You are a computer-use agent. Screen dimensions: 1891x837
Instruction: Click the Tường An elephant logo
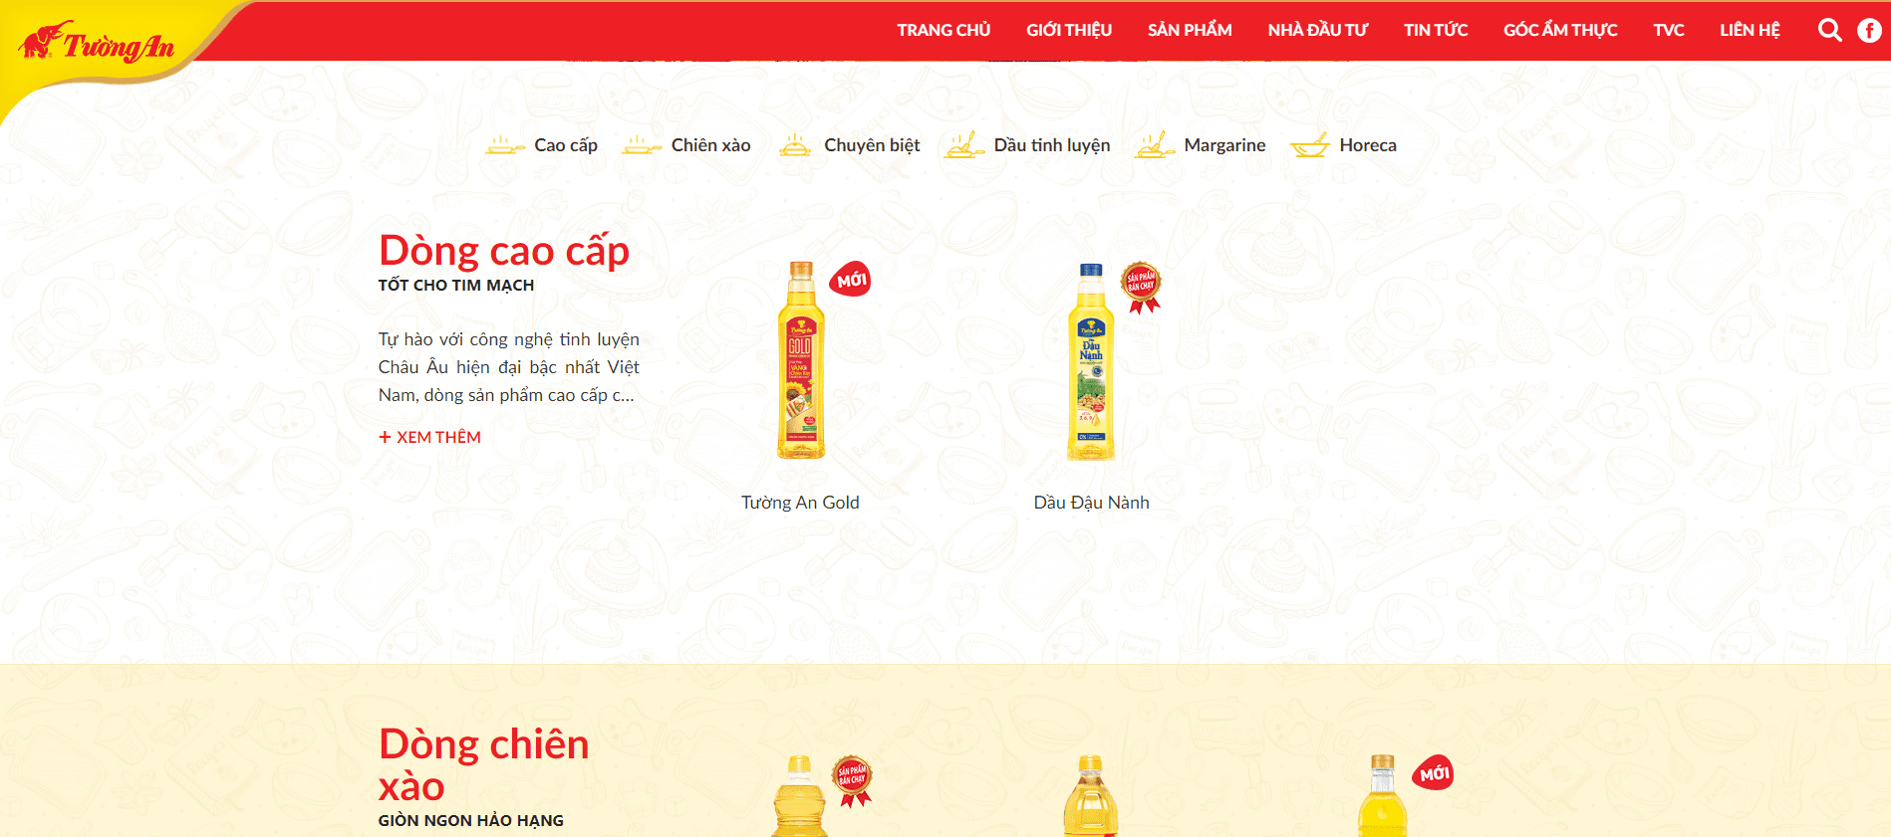point(97,43)
